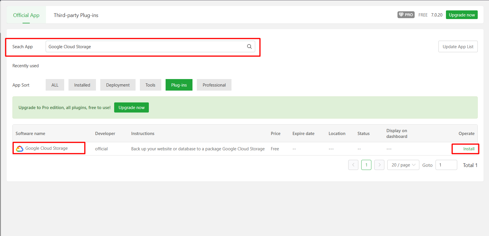Filter apps by ALL
Image resolution: width=489 pixels, height=236 pixels.
tap(55, 85)
